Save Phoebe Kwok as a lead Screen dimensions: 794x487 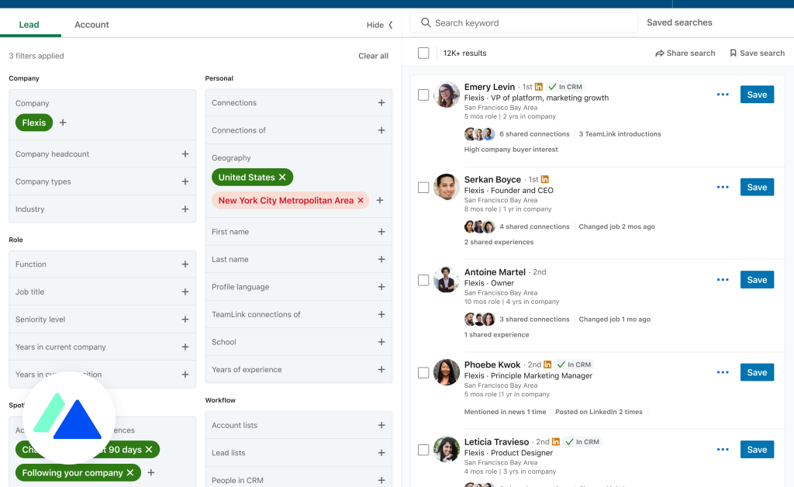(757, 372)
